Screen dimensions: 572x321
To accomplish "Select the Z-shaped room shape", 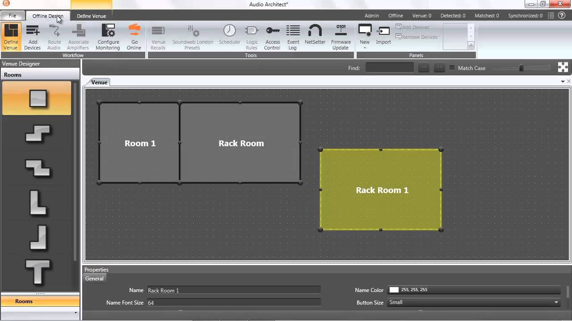I will coord(38,168).
